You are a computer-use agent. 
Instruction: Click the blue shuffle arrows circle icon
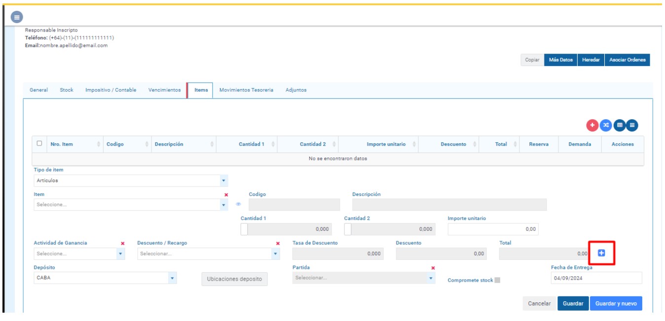coord(606,125)
